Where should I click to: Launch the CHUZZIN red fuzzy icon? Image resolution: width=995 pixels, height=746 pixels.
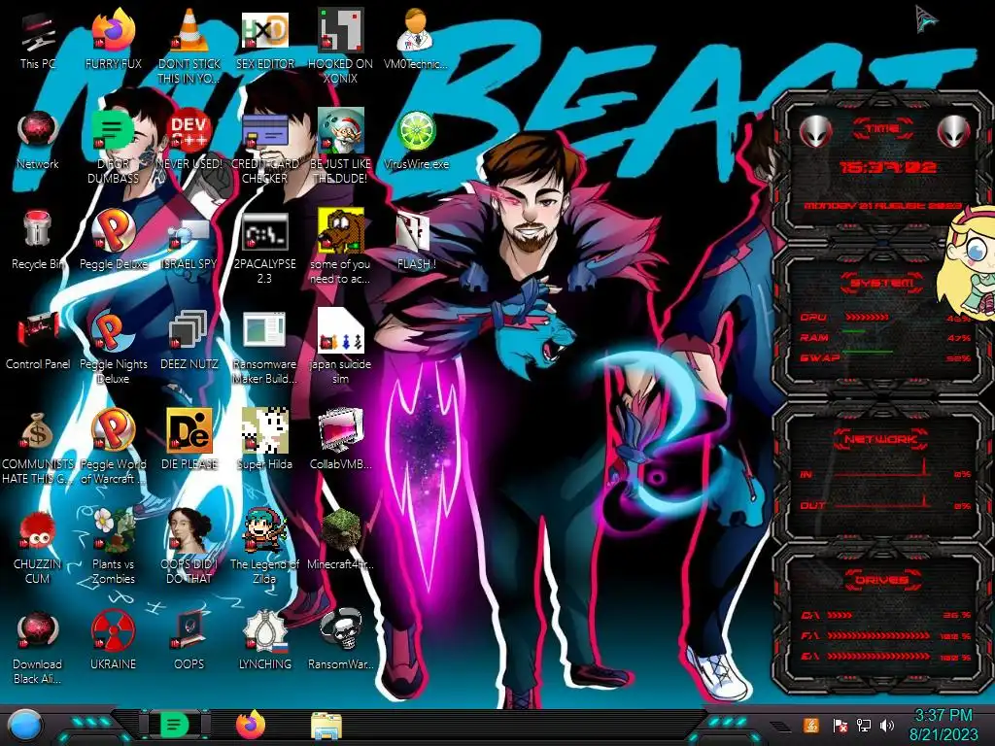(38, 547)
